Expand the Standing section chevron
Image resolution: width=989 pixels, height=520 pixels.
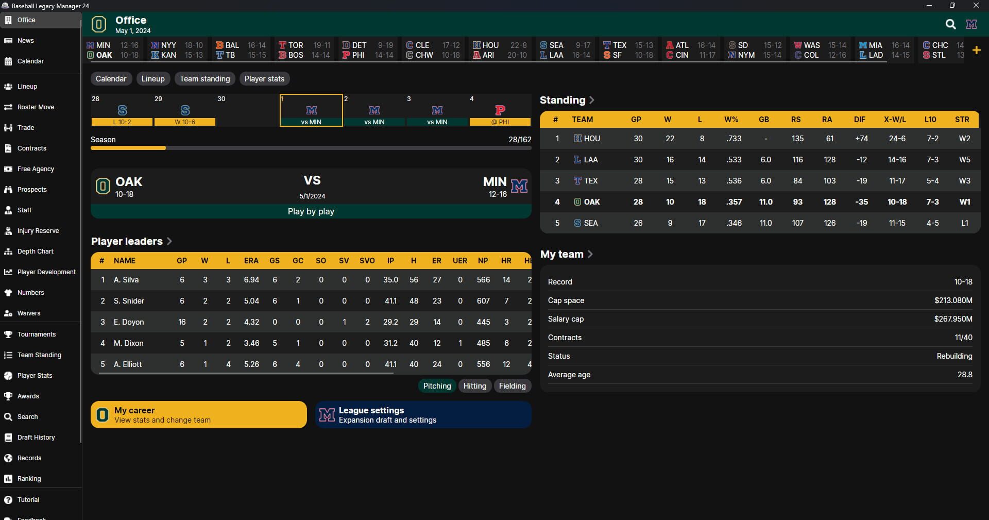pos(592,100)
